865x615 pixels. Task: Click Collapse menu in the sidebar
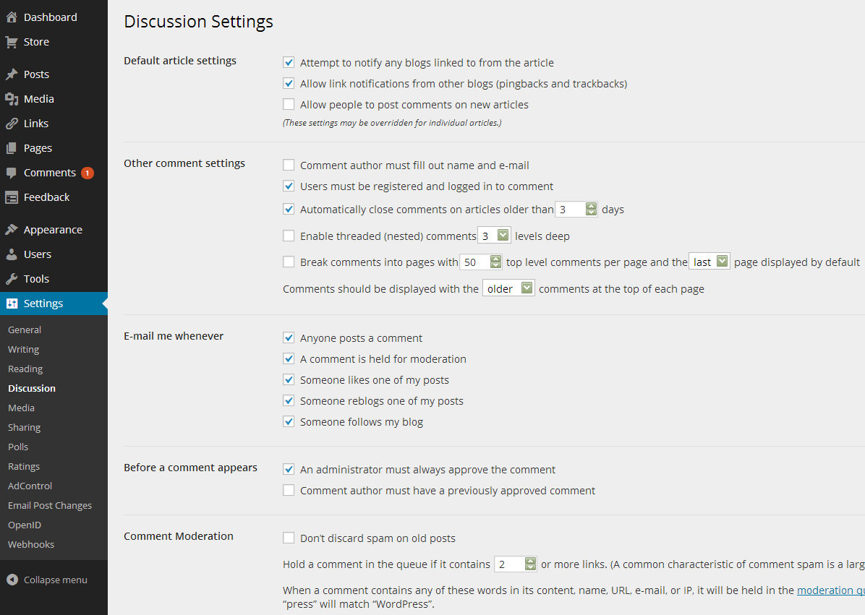(55, 580)
